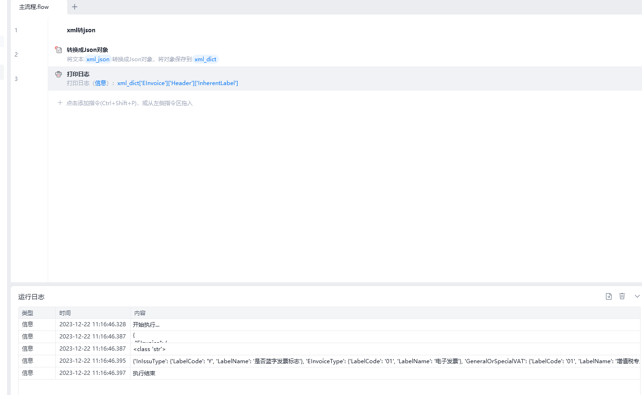Select the 开始执行... log row

146,325
